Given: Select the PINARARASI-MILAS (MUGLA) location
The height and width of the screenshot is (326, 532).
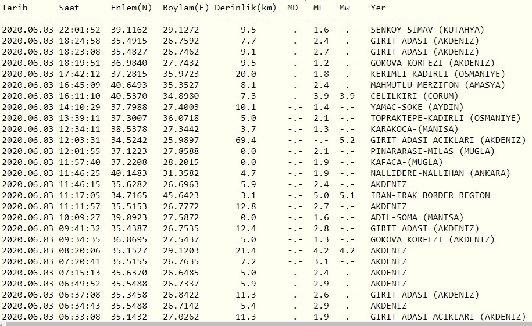Looking at the screenshot, I should [x=432, y=151].
